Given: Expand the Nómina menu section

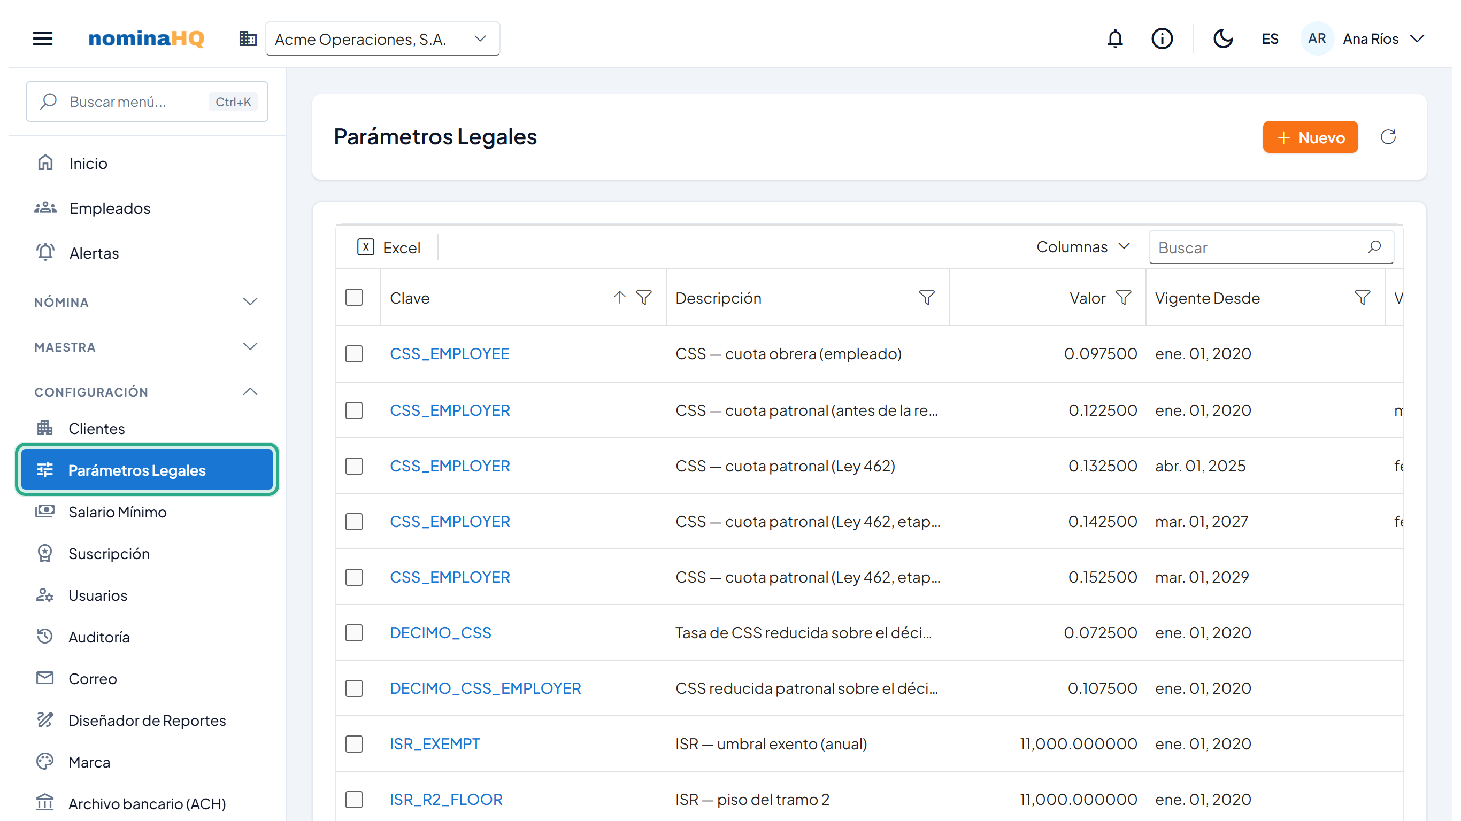Looking at the screenshot, I should [147, 301].
